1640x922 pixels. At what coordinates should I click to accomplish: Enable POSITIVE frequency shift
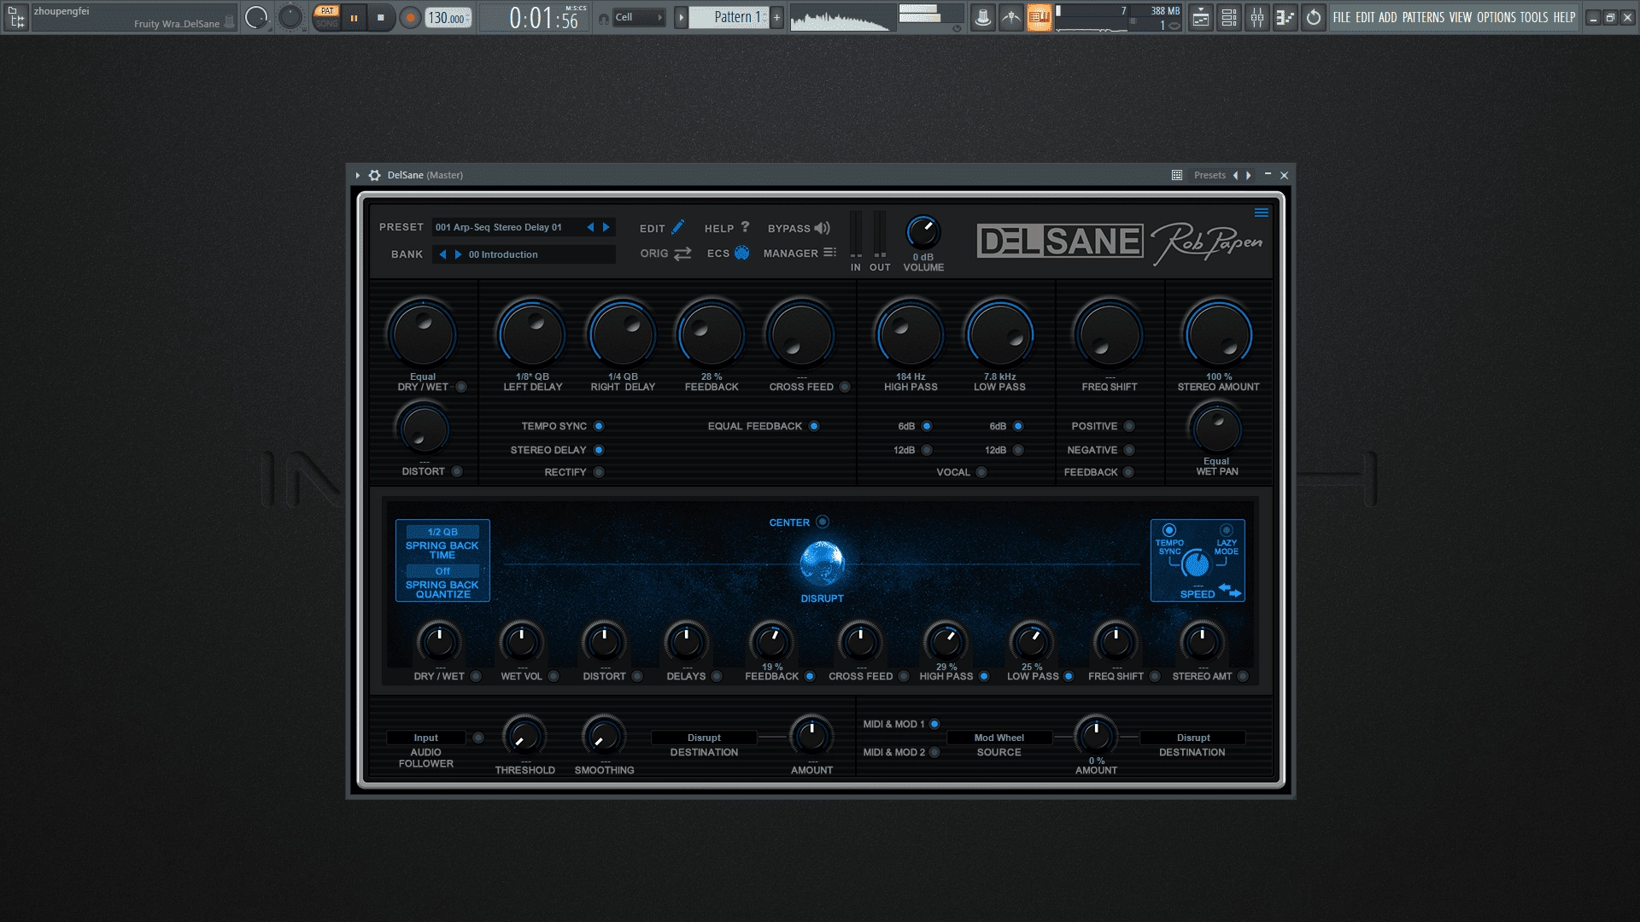point(1129,426)
